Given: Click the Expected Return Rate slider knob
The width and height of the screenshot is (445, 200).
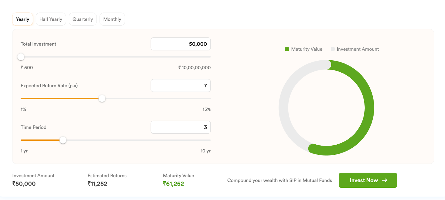Looking at the screenshot, I should (x=102, y=98).
